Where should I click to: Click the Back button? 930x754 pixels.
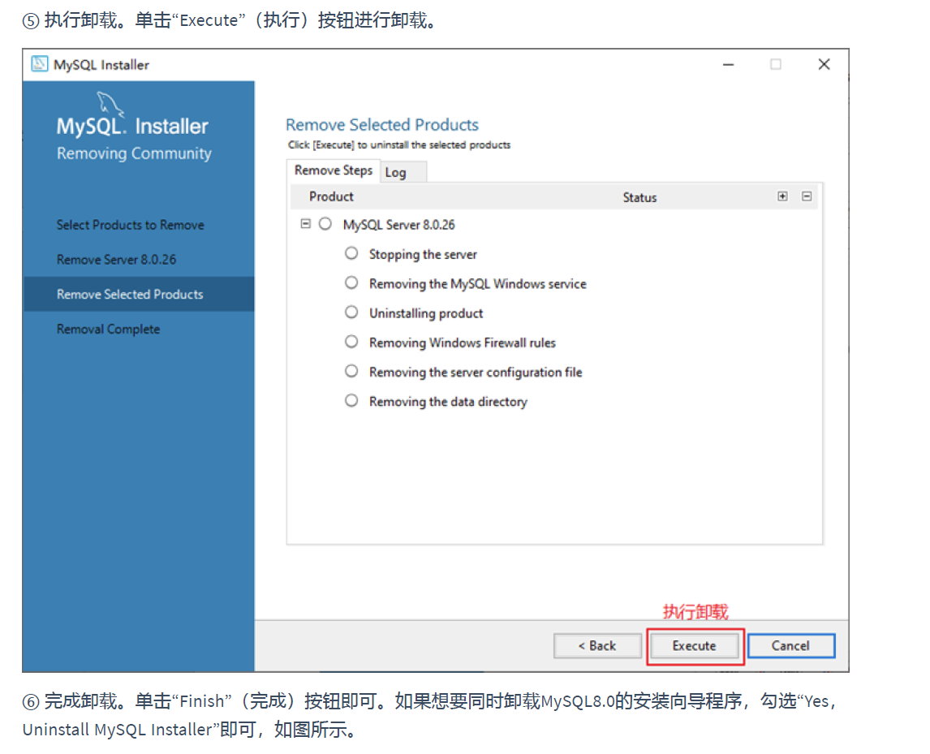[x=597, y=645]
